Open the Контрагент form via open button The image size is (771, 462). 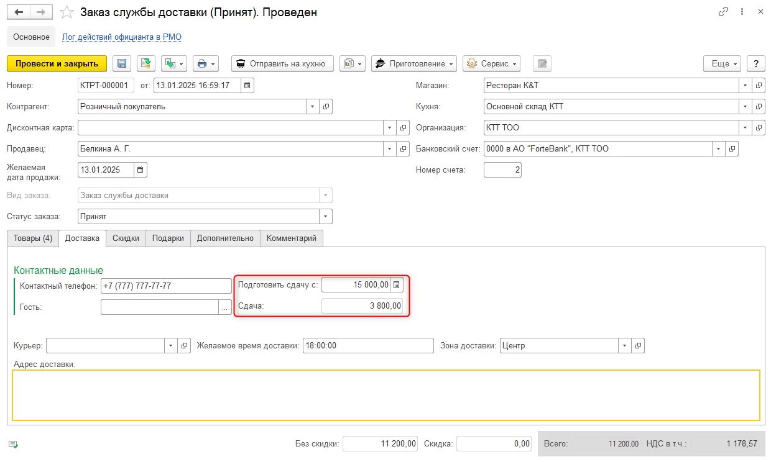click(x=326, y=106)
